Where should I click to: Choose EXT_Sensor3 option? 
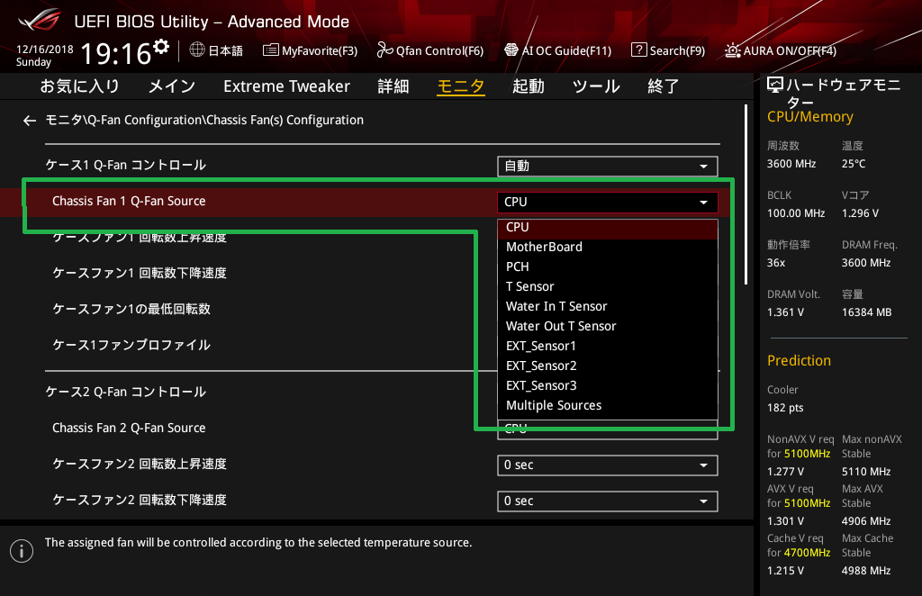608,385
